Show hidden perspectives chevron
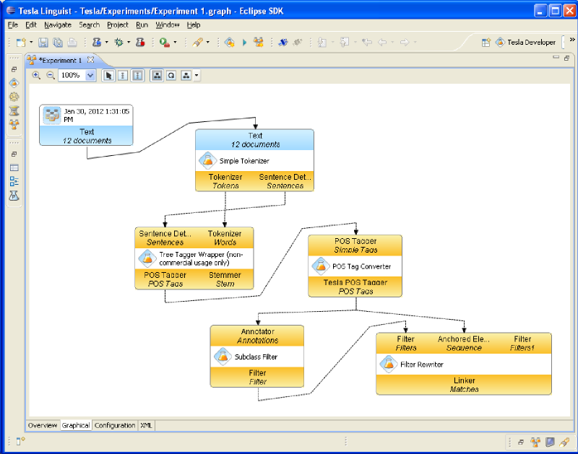This screenshot has height=454, width=578. tap(572, 40)
